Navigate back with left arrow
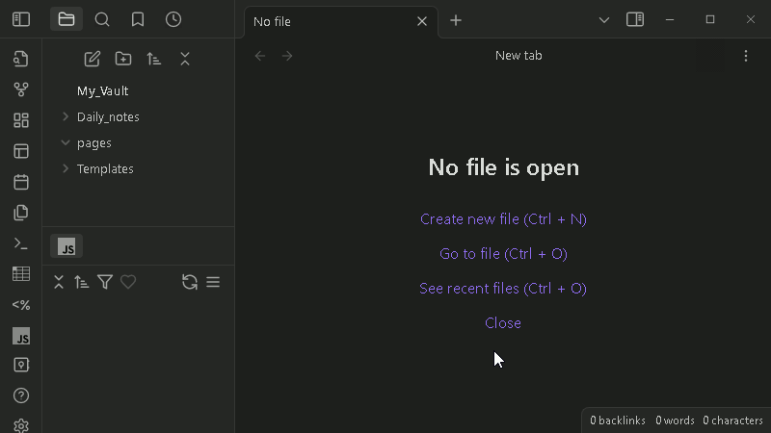 point(260,56)
